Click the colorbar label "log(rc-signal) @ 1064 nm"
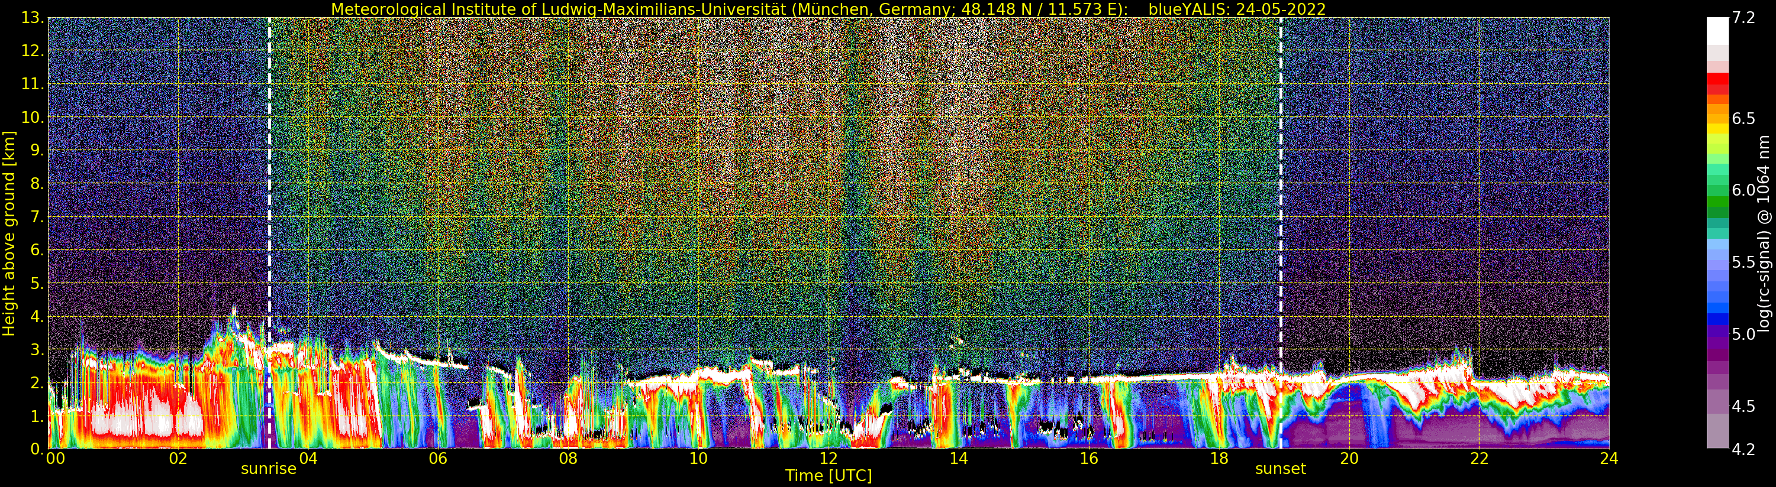The width and height of the screenshot is (1776, 487). (1765, 233)
